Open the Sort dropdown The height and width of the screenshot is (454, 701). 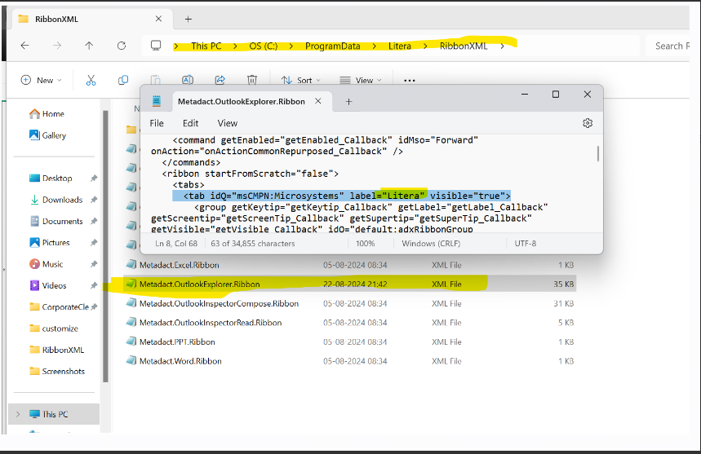click(x=300, y=80)
